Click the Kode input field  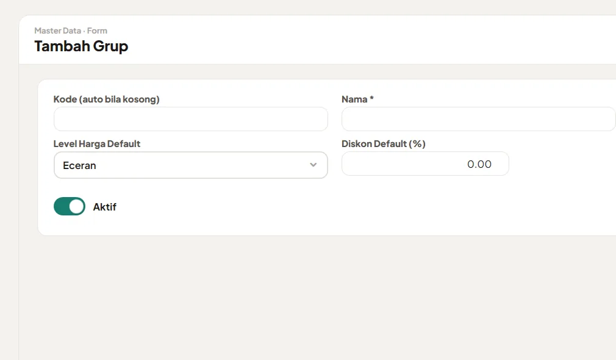191,119
